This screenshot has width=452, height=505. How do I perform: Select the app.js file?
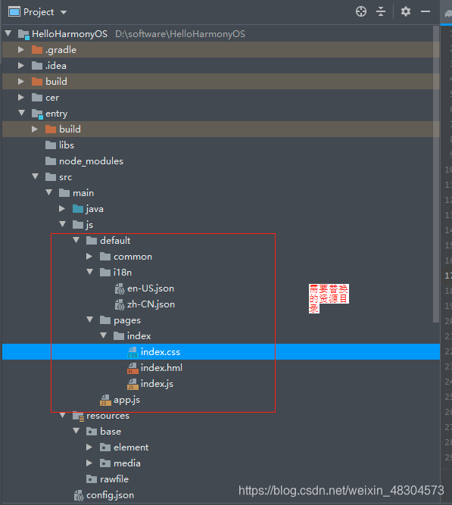126,400
